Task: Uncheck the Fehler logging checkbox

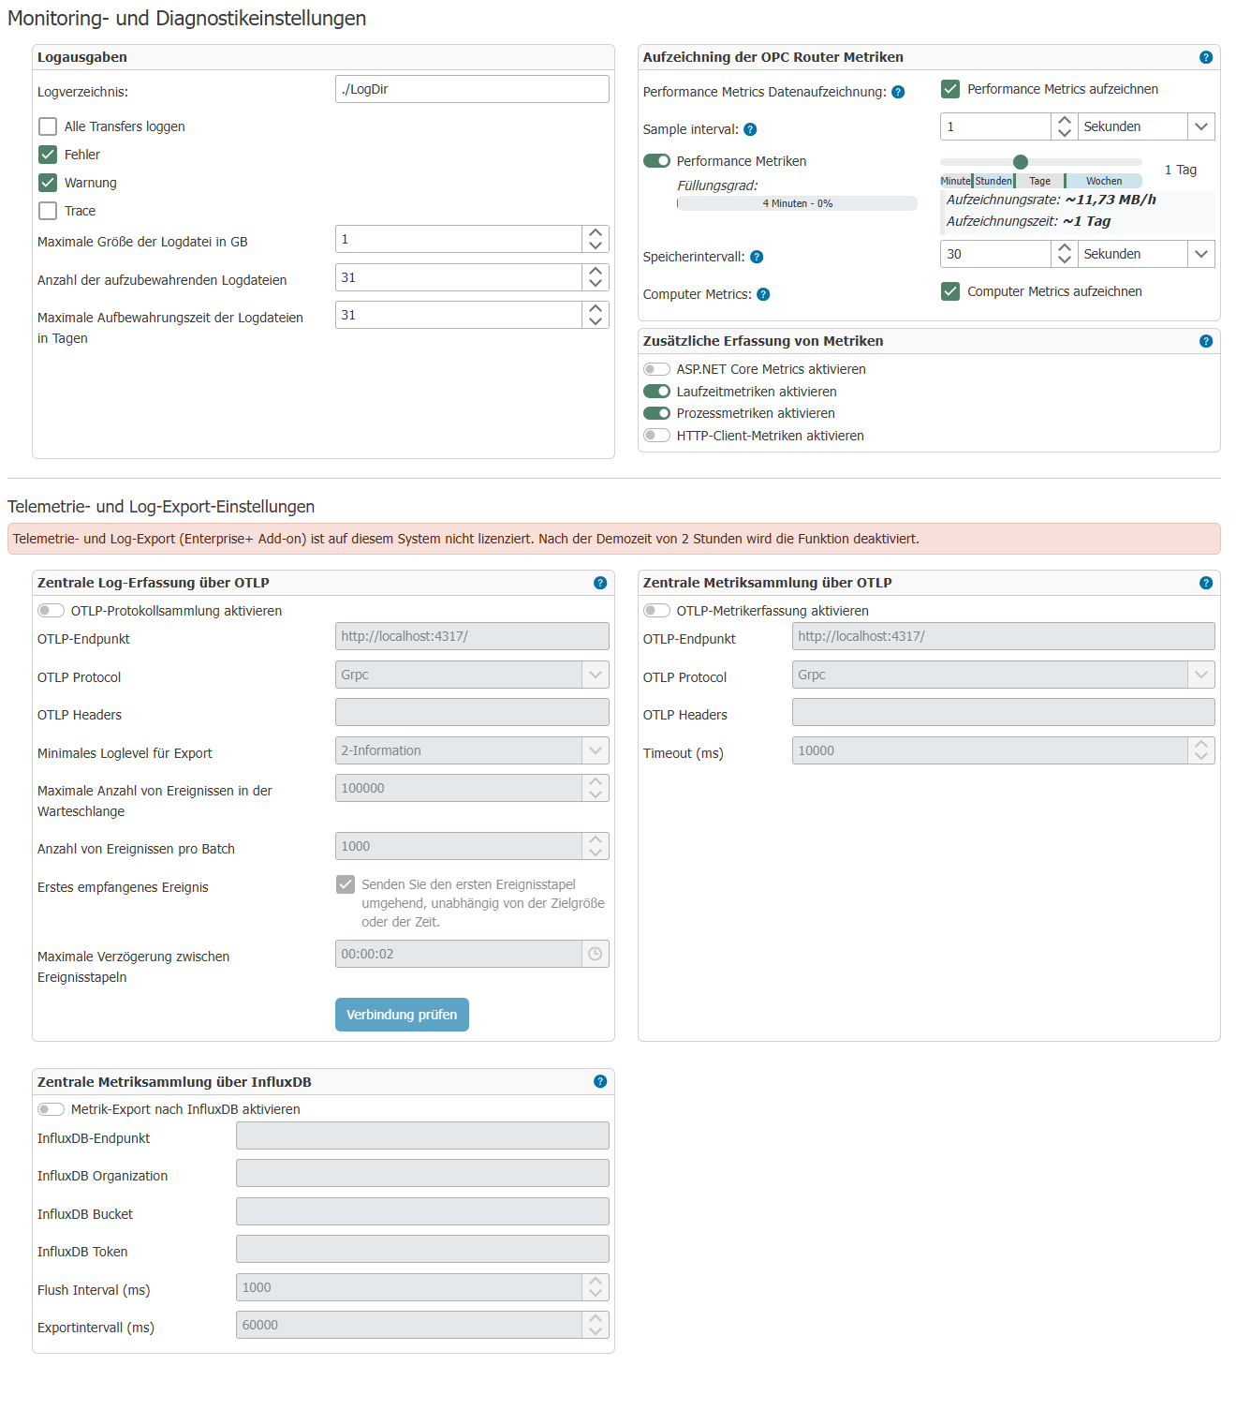Action: coord(48,155)
